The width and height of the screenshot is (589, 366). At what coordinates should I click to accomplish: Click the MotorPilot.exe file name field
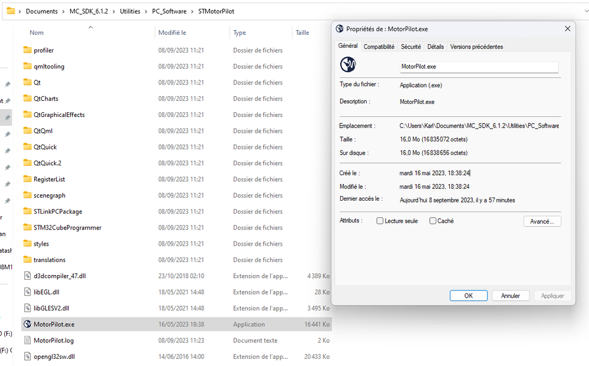click(479, 67)
